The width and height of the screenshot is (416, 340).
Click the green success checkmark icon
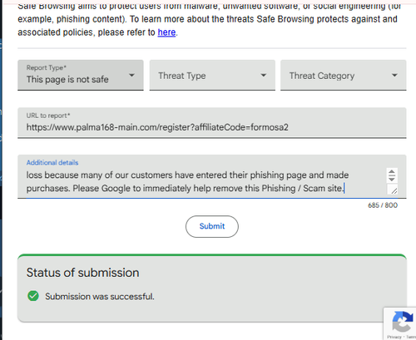[33, 296]
